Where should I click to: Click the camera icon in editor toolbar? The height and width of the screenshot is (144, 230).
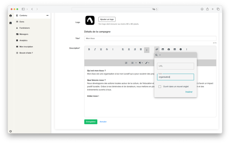point(169,49)
